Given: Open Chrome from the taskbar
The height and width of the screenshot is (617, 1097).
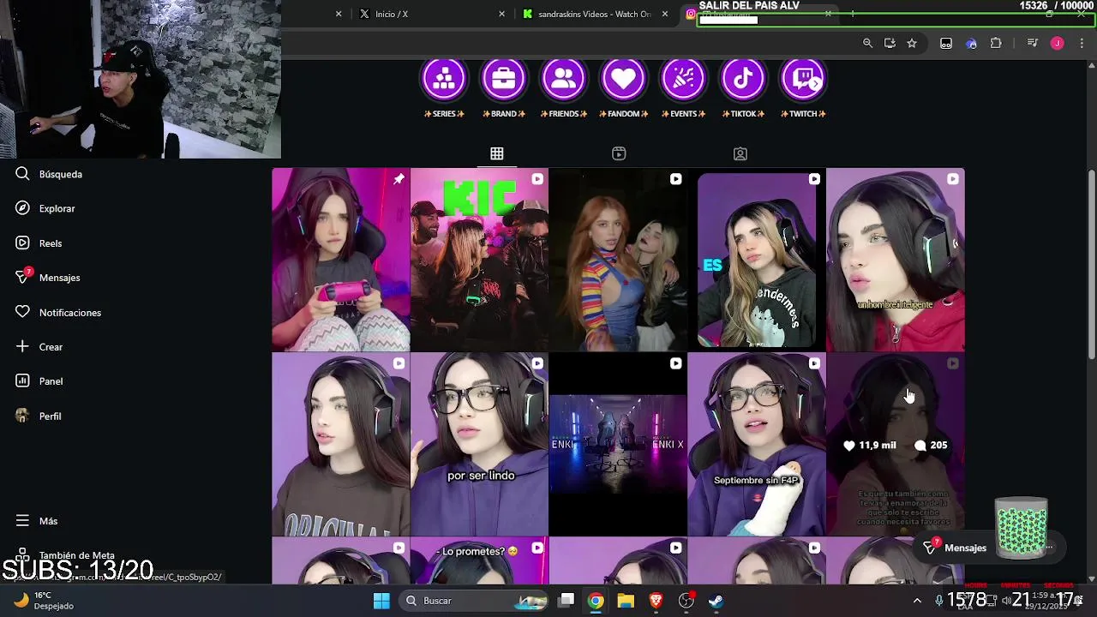Looking at the screenshot, I should tap(596, 601).
